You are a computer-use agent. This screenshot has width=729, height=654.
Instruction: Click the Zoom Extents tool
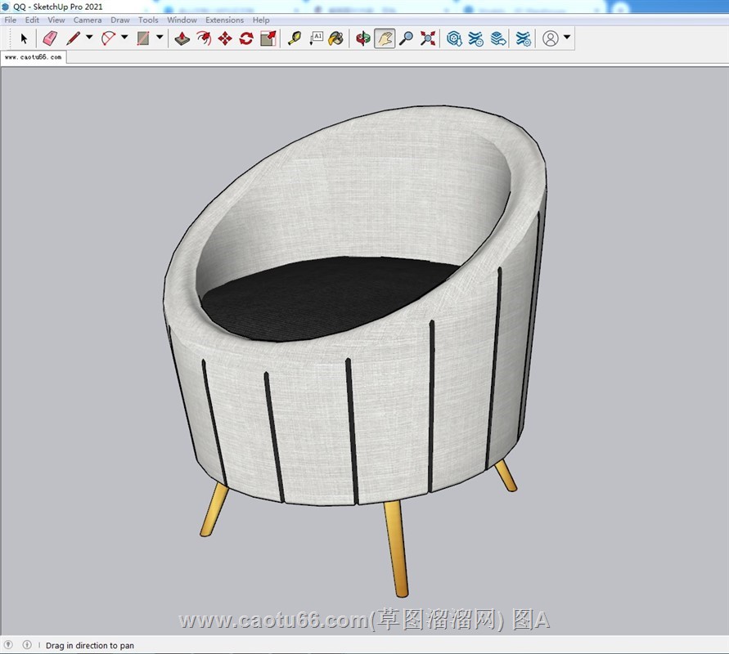point(428,38)
